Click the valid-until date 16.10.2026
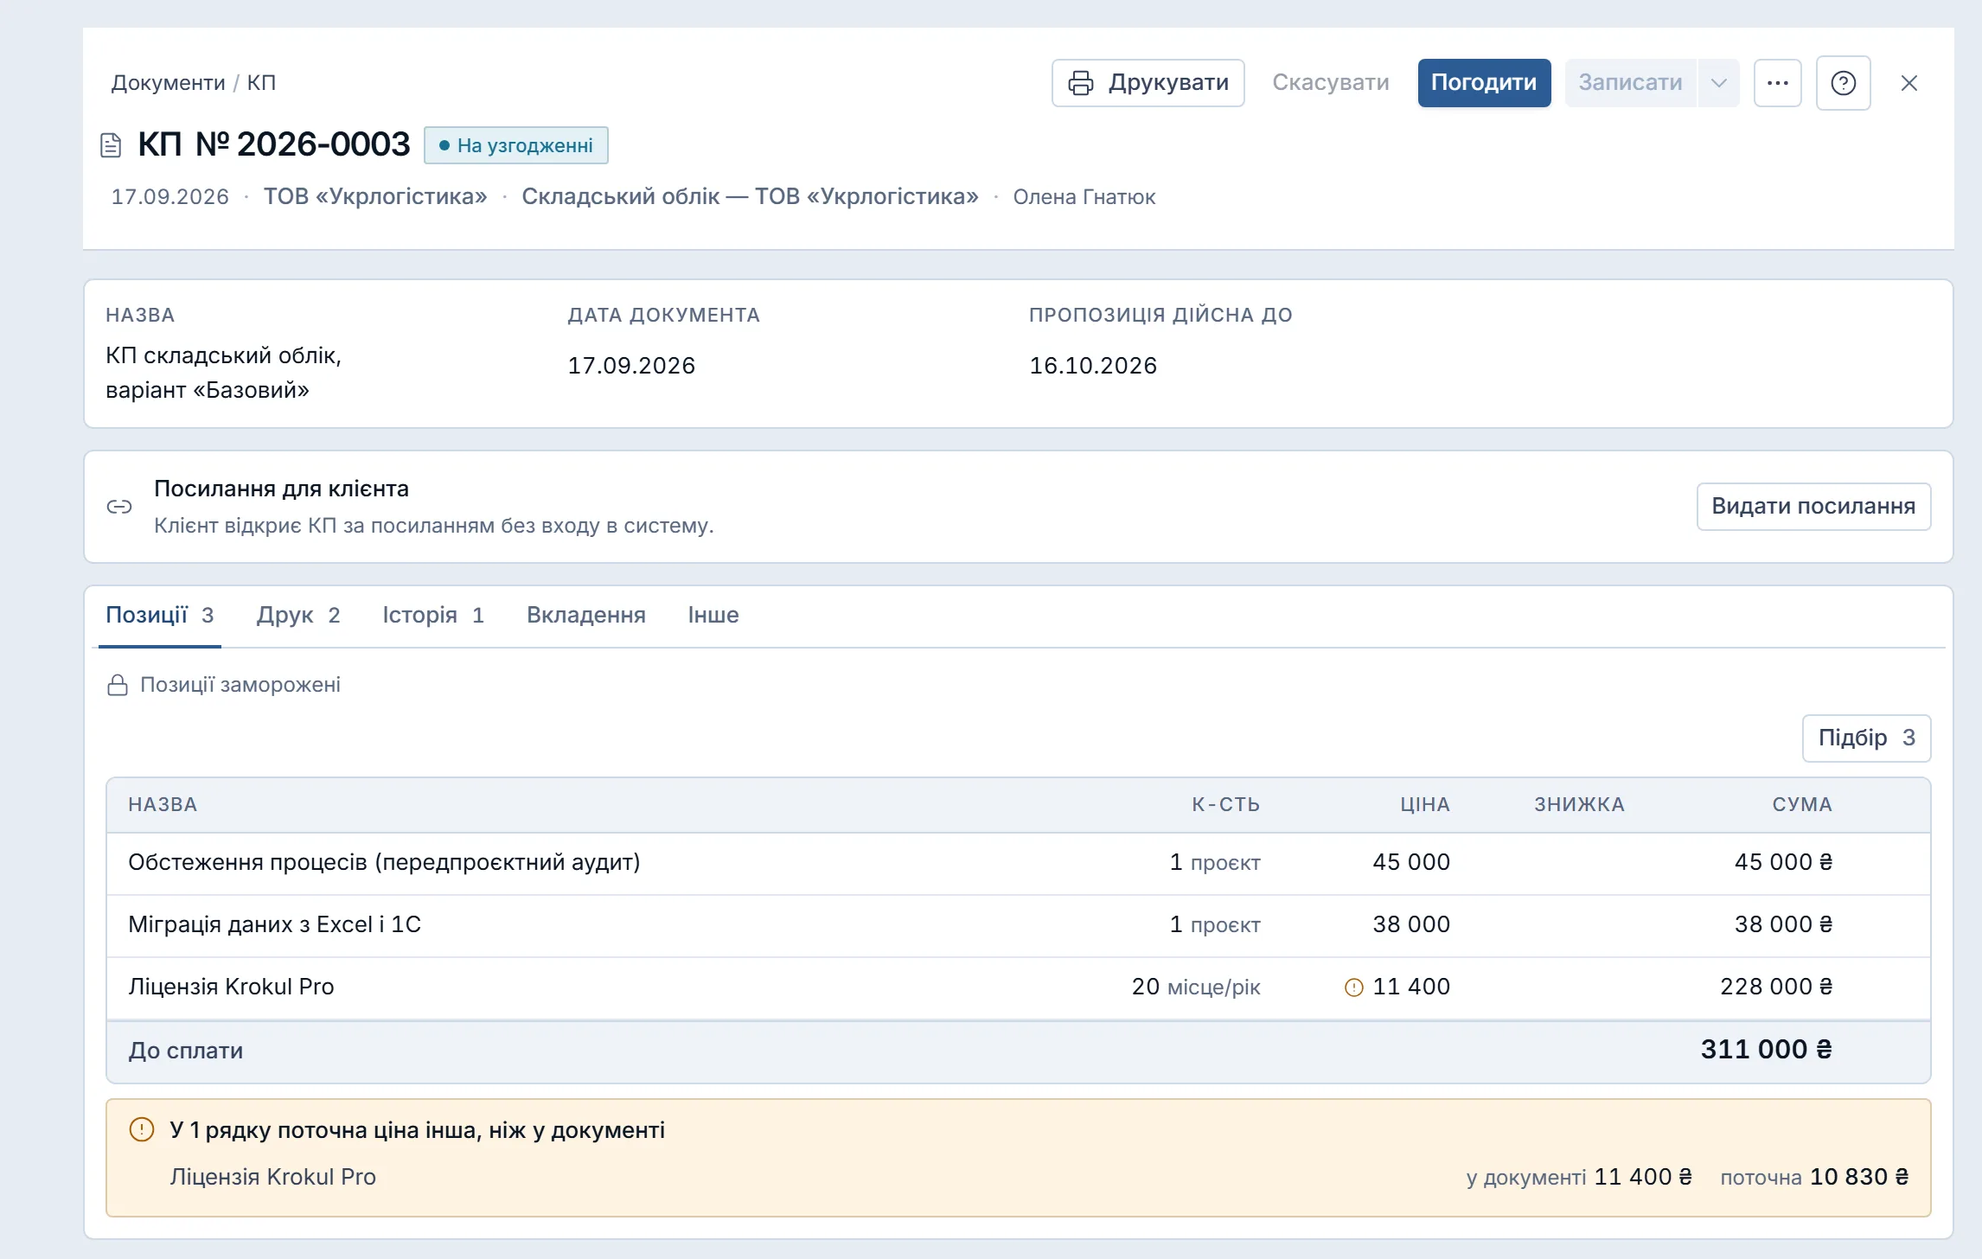This screenshot has width=1982, height=1259. pos(1093,366)
